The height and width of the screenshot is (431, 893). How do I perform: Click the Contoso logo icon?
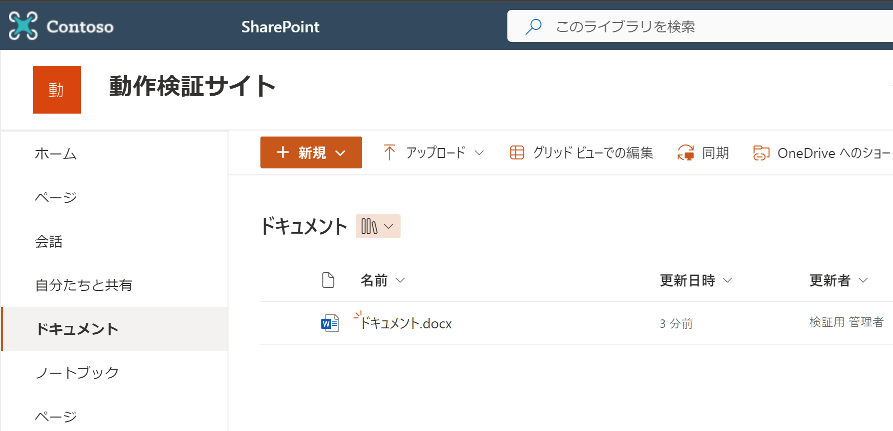pyautogui.click(x=23, y=26)
